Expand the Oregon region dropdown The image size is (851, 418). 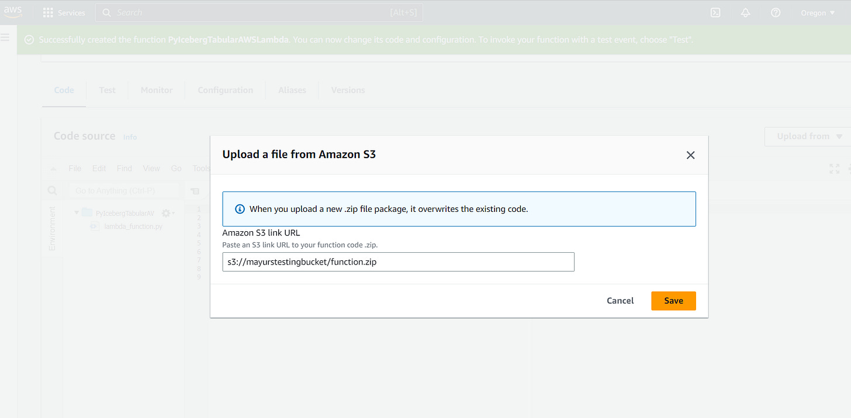(817, 13)
